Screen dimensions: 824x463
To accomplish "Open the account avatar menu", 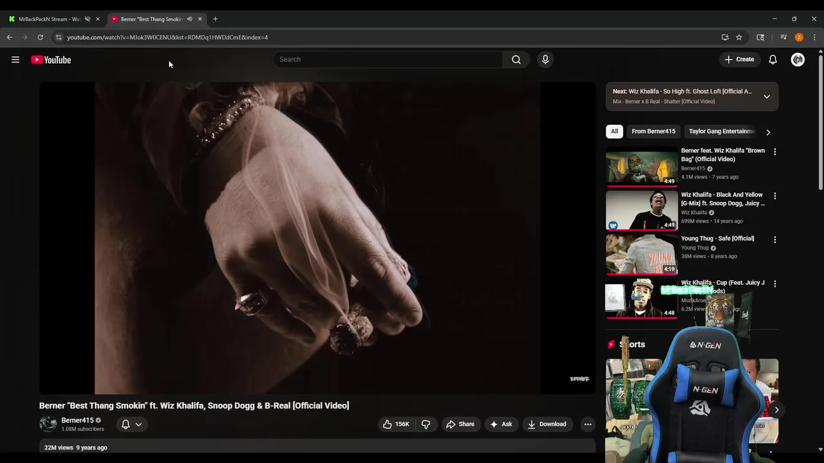I will pyautogui.click(x=798, y=60).
